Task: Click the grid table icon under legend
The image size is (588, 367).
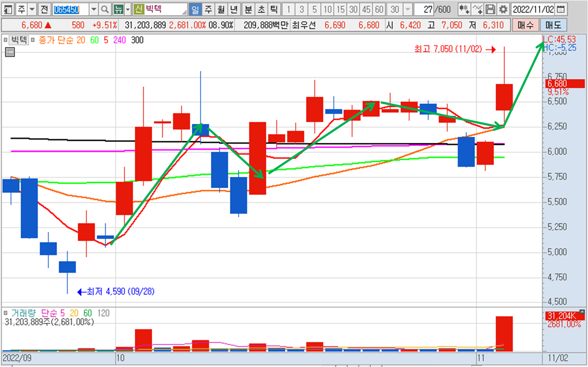Action: [10, 53]
